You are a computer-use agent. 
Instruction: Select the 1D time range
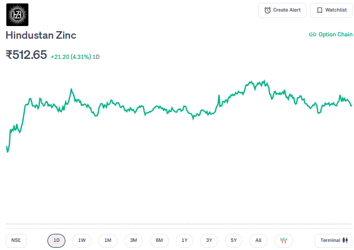click(x=56, y=240)
